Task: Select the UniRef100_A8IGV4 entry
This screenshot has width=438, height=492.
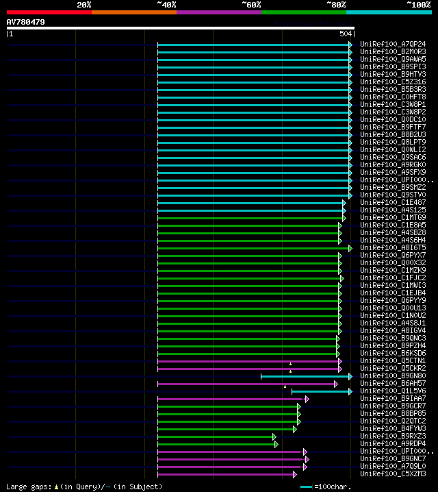Action: (393, 330)
